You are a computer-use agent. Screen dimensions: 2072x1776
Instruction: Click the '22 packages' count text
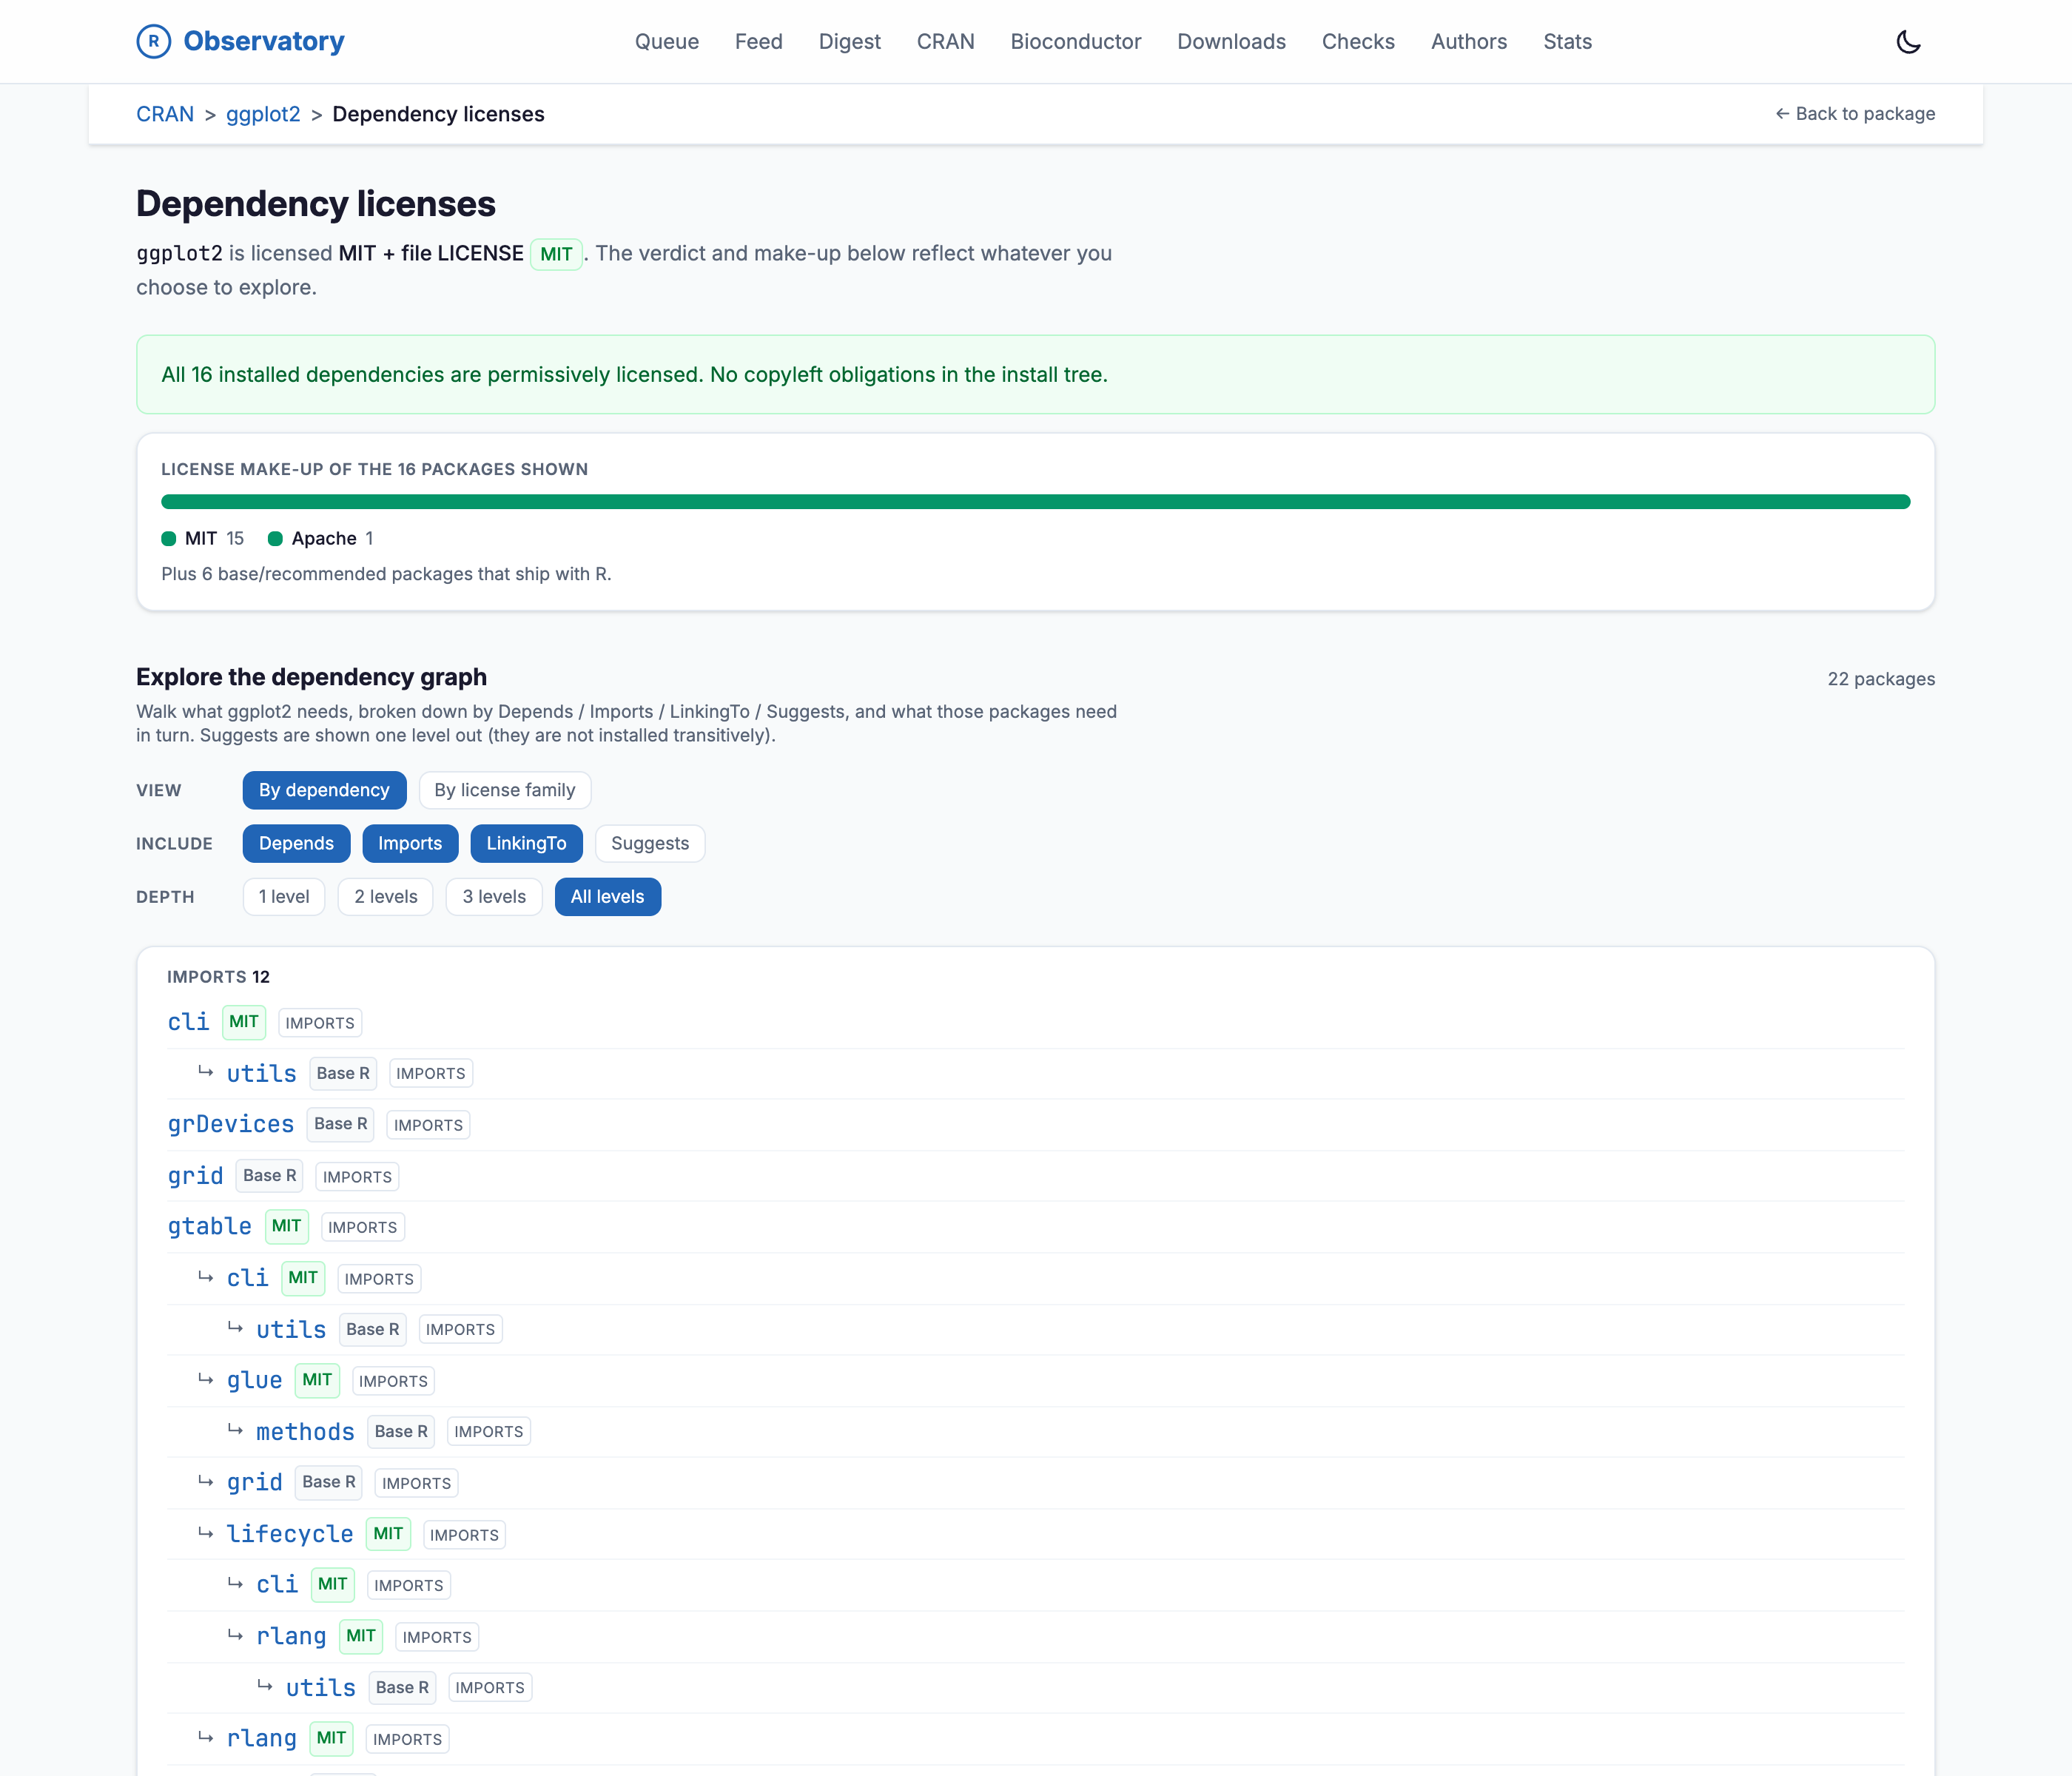pyautogui.click(x=1881, y=679)
